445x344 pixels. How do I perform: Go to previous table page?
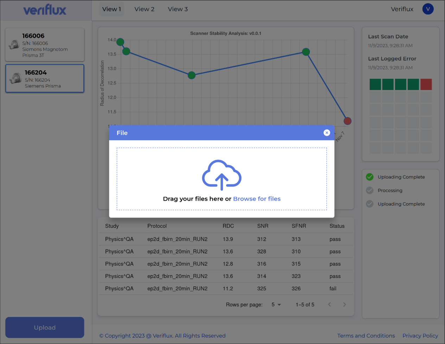pyautogui.click(x=330, y=305)
